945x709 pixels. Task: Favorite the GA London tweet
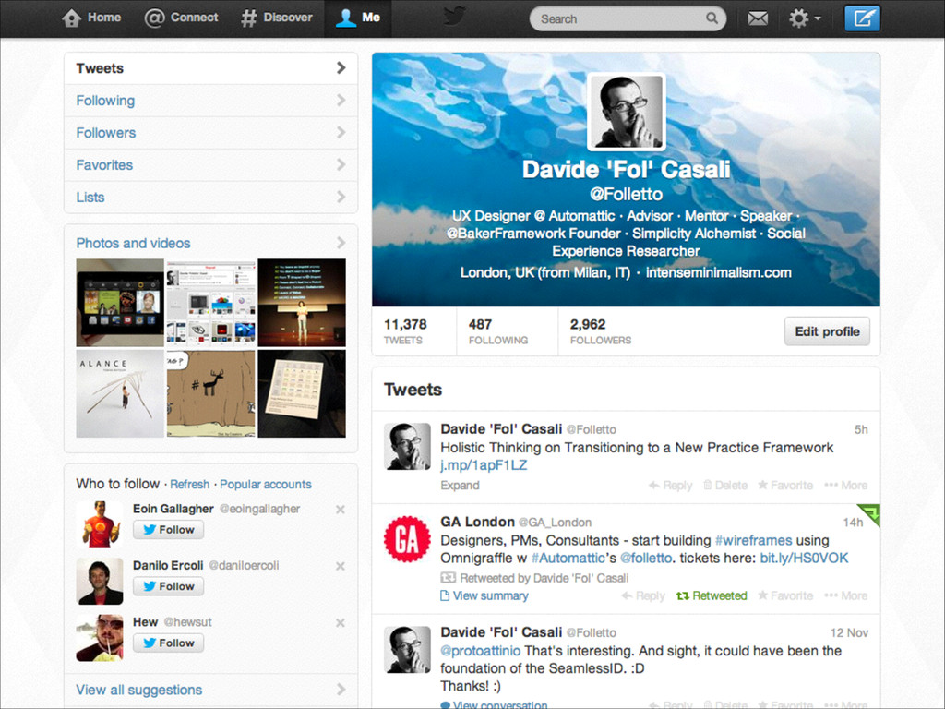click(784, 595)
